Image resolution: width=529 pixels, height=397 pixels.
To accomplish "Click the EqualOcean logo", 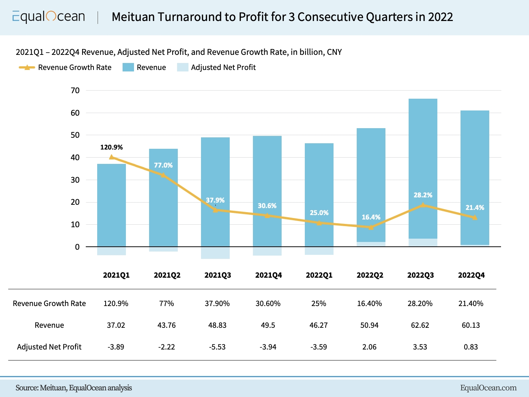I will (x=49, y=17).
